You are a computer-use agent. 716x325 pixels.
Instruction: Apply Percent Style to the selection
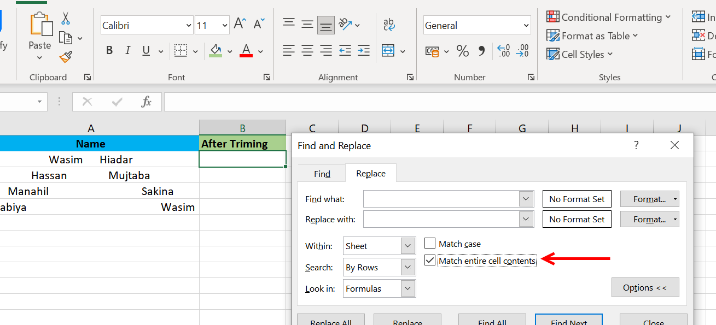462,50
